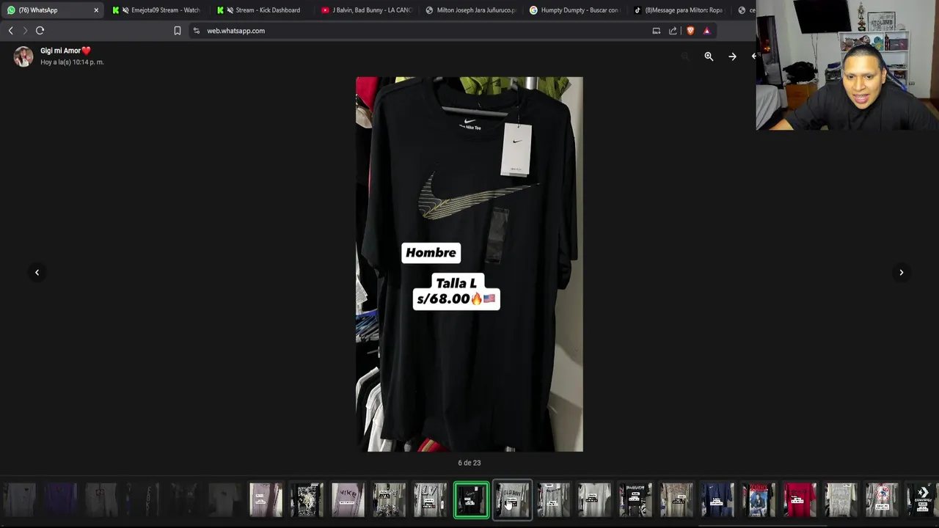Click the install app icon in address bar
Image resolution: width=939 pixels, height=528 pixels.
click(x=657, y=31)
